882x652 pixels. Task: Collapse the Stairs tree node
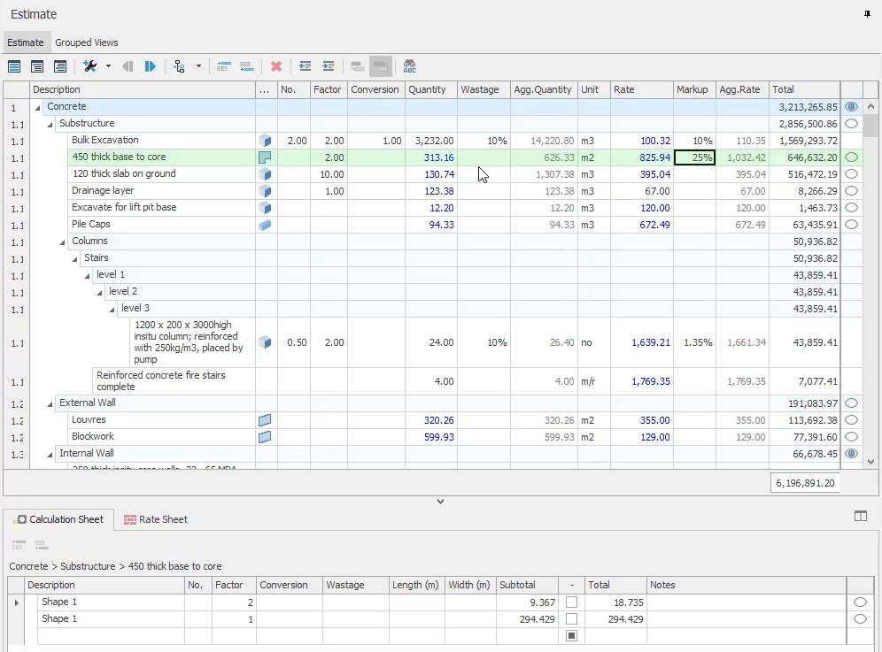click(74, 259)
